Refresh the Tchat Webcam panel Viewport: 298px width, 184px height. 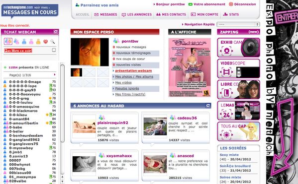[x=56, y=32]
